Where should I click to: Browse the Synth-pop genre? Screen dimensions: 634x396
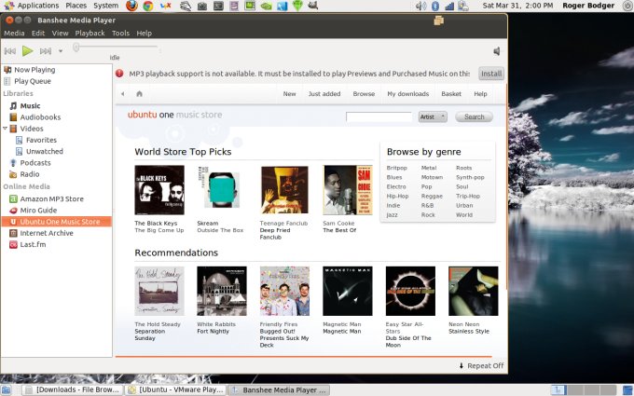click(x=470, y=177)
